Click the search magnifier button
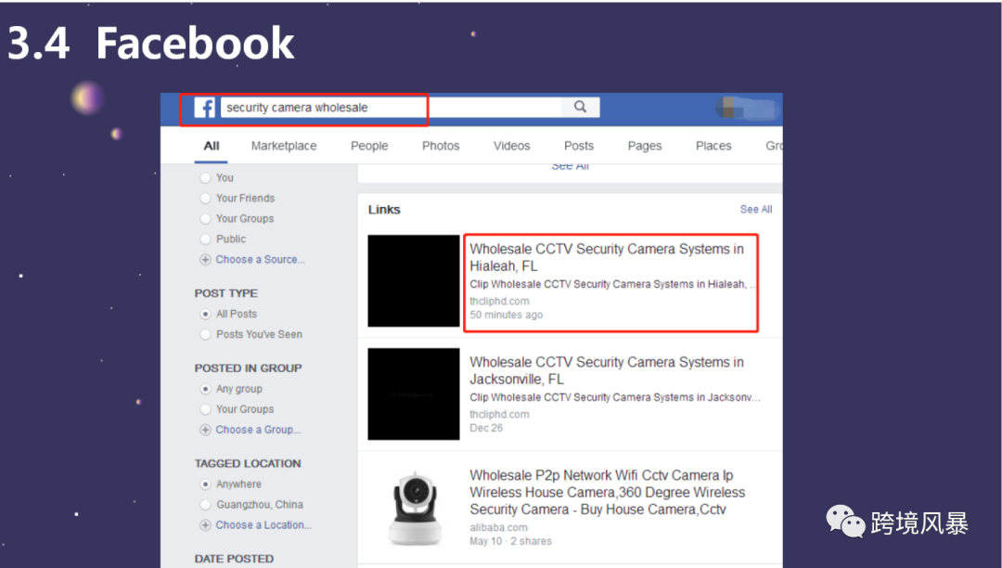Screen dimensions: 1002x568 point(580,107)
